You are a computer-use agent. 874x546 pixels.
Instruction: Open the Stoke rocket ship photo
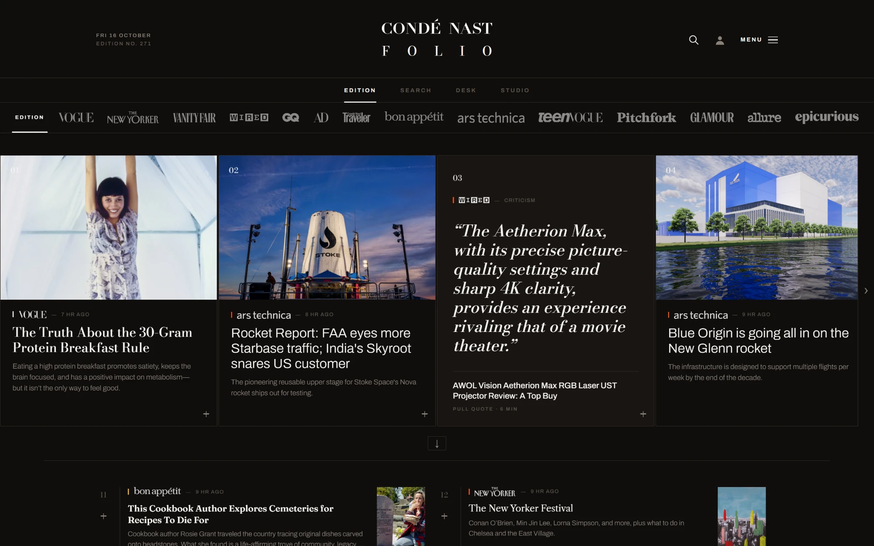327,228
